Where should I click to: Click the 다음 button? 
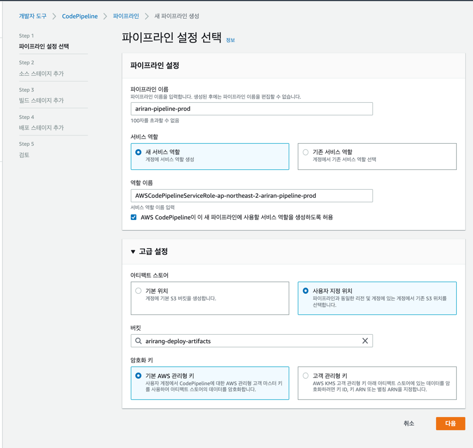click(450, 424)
